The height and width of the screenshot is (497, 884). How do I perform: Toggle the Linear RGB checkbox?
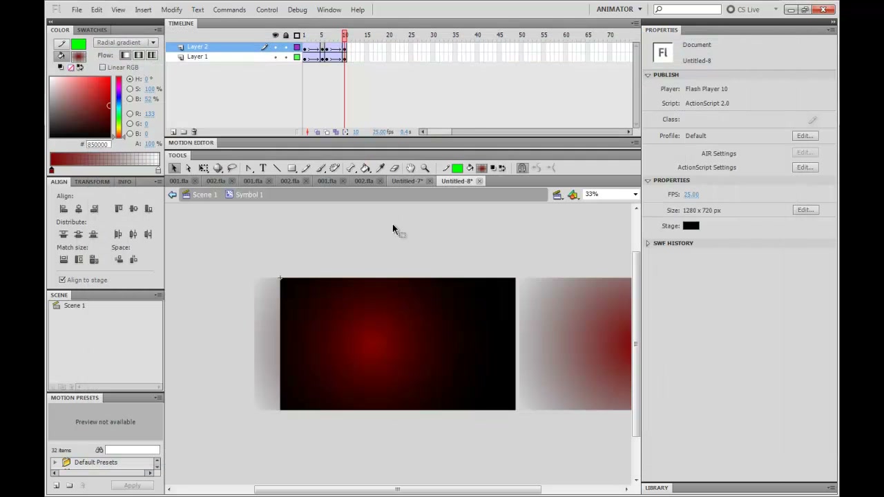(103, 67)
